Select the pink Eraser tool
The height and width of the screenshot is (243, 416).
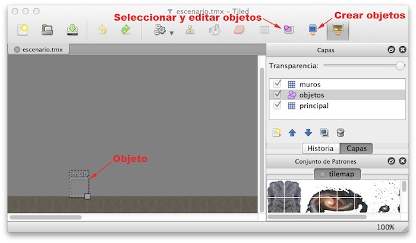(239, 30)
